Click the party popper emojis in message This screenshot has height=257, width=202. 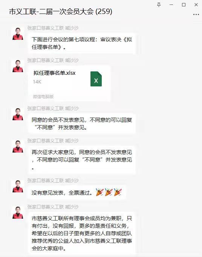[109, 192]
